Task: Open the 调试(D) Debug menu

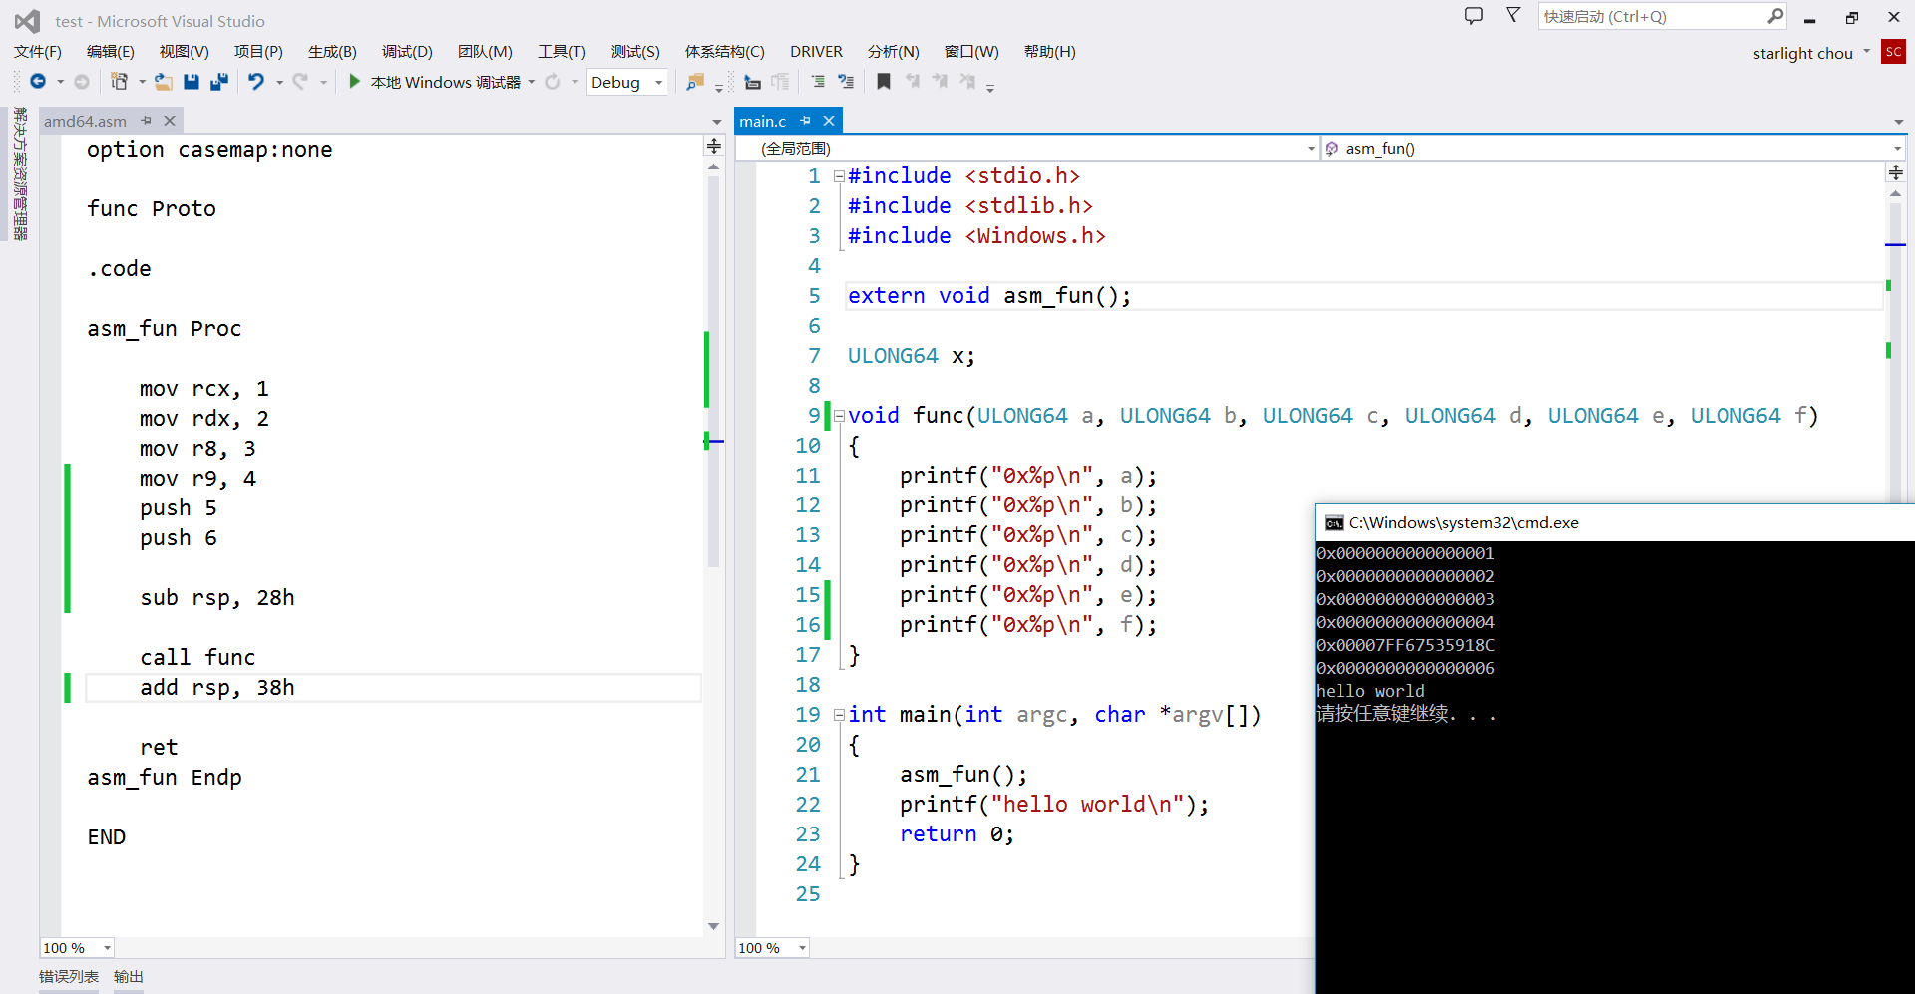Action: point(407,52)
